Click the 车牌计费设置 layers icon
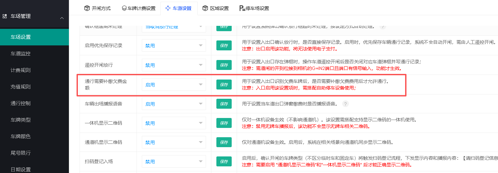Viewport: 498px width, 173px height. pyautogui.click(x=124, y=8)
